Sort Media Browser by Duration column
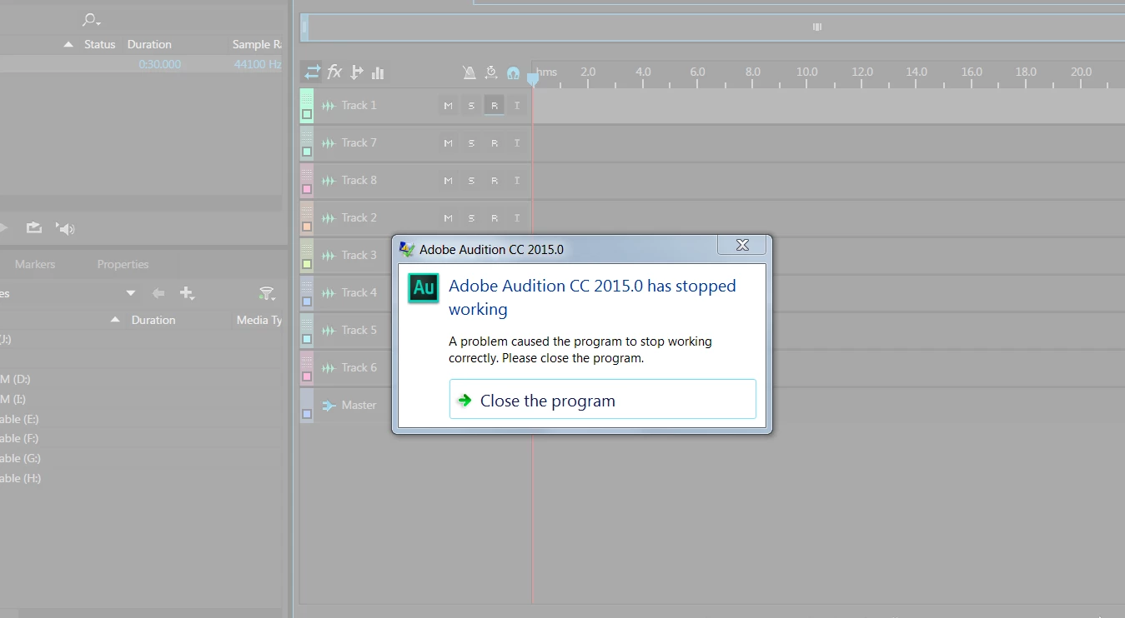1125x618 pixels. coord(153,320)
